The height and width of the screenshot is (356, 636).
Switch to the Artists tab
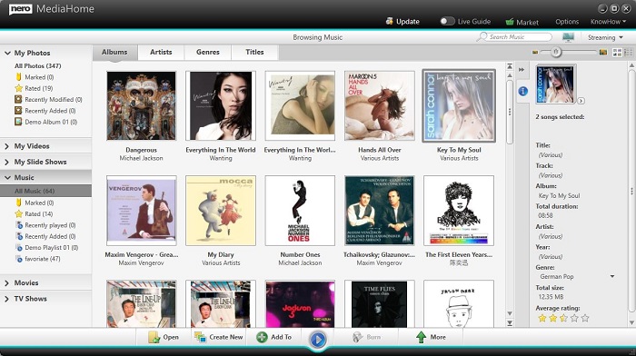161,53
